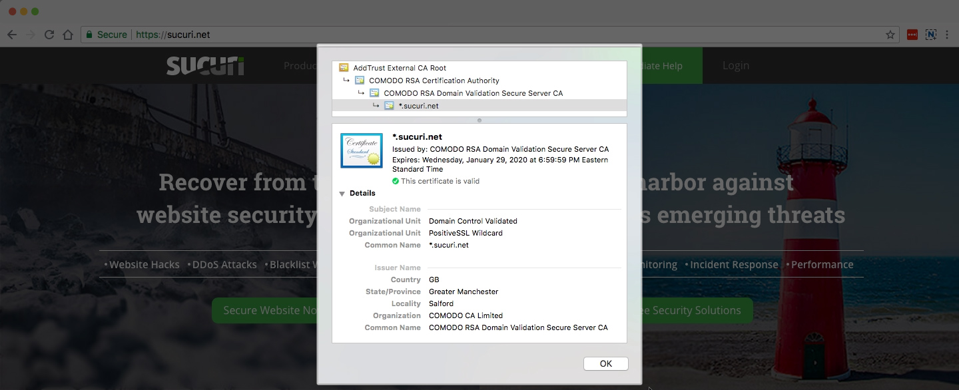
Task: Open Chrome's three-dot menu
Action: [x=947, y=35]
